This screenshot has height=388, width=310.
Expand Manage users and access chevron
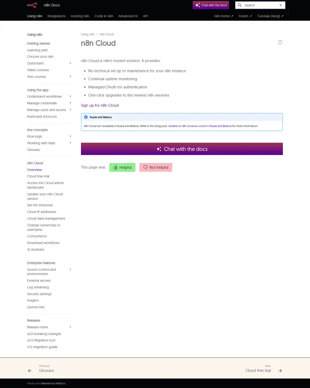point(71,110)
